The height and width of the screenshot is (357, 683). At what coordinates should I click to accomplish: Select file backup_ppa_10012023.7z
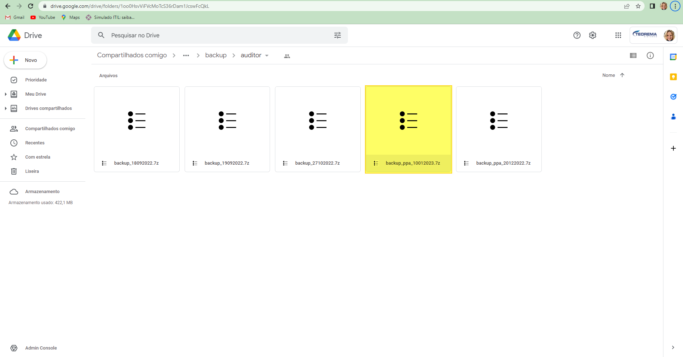(x=408, y=129)
